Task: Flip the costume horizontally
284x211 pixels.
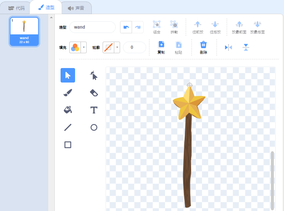Action: [228, 47]
